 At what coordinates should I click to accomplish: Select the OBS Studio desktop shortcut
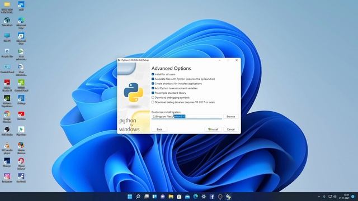tap(7, 131)
